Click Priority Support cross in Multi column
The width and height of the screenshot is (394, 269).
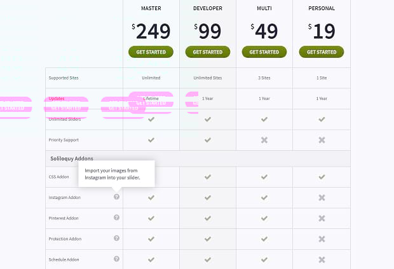click(264, 140)
